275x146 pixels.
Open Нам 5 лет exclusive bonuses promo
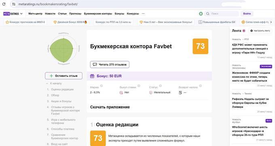166,22
